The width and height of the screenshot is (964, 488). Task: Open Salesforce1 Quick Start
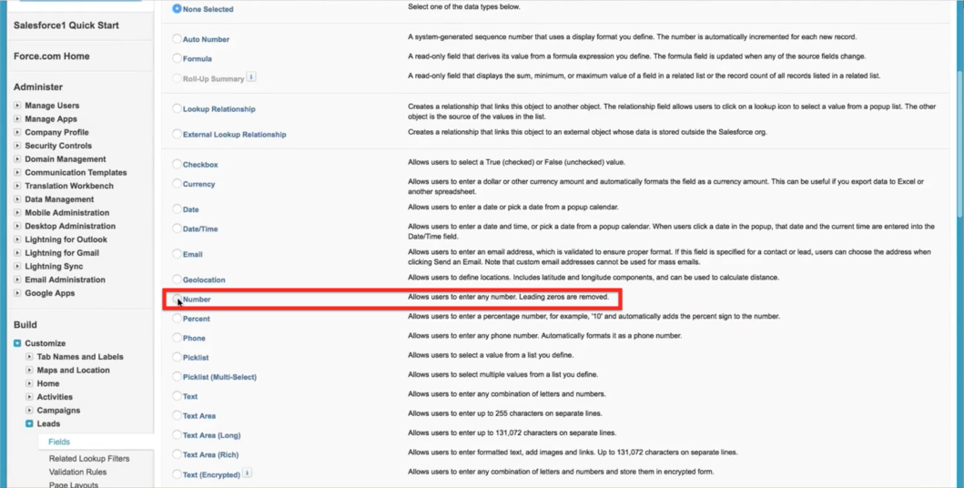click(x=66, y=25)
